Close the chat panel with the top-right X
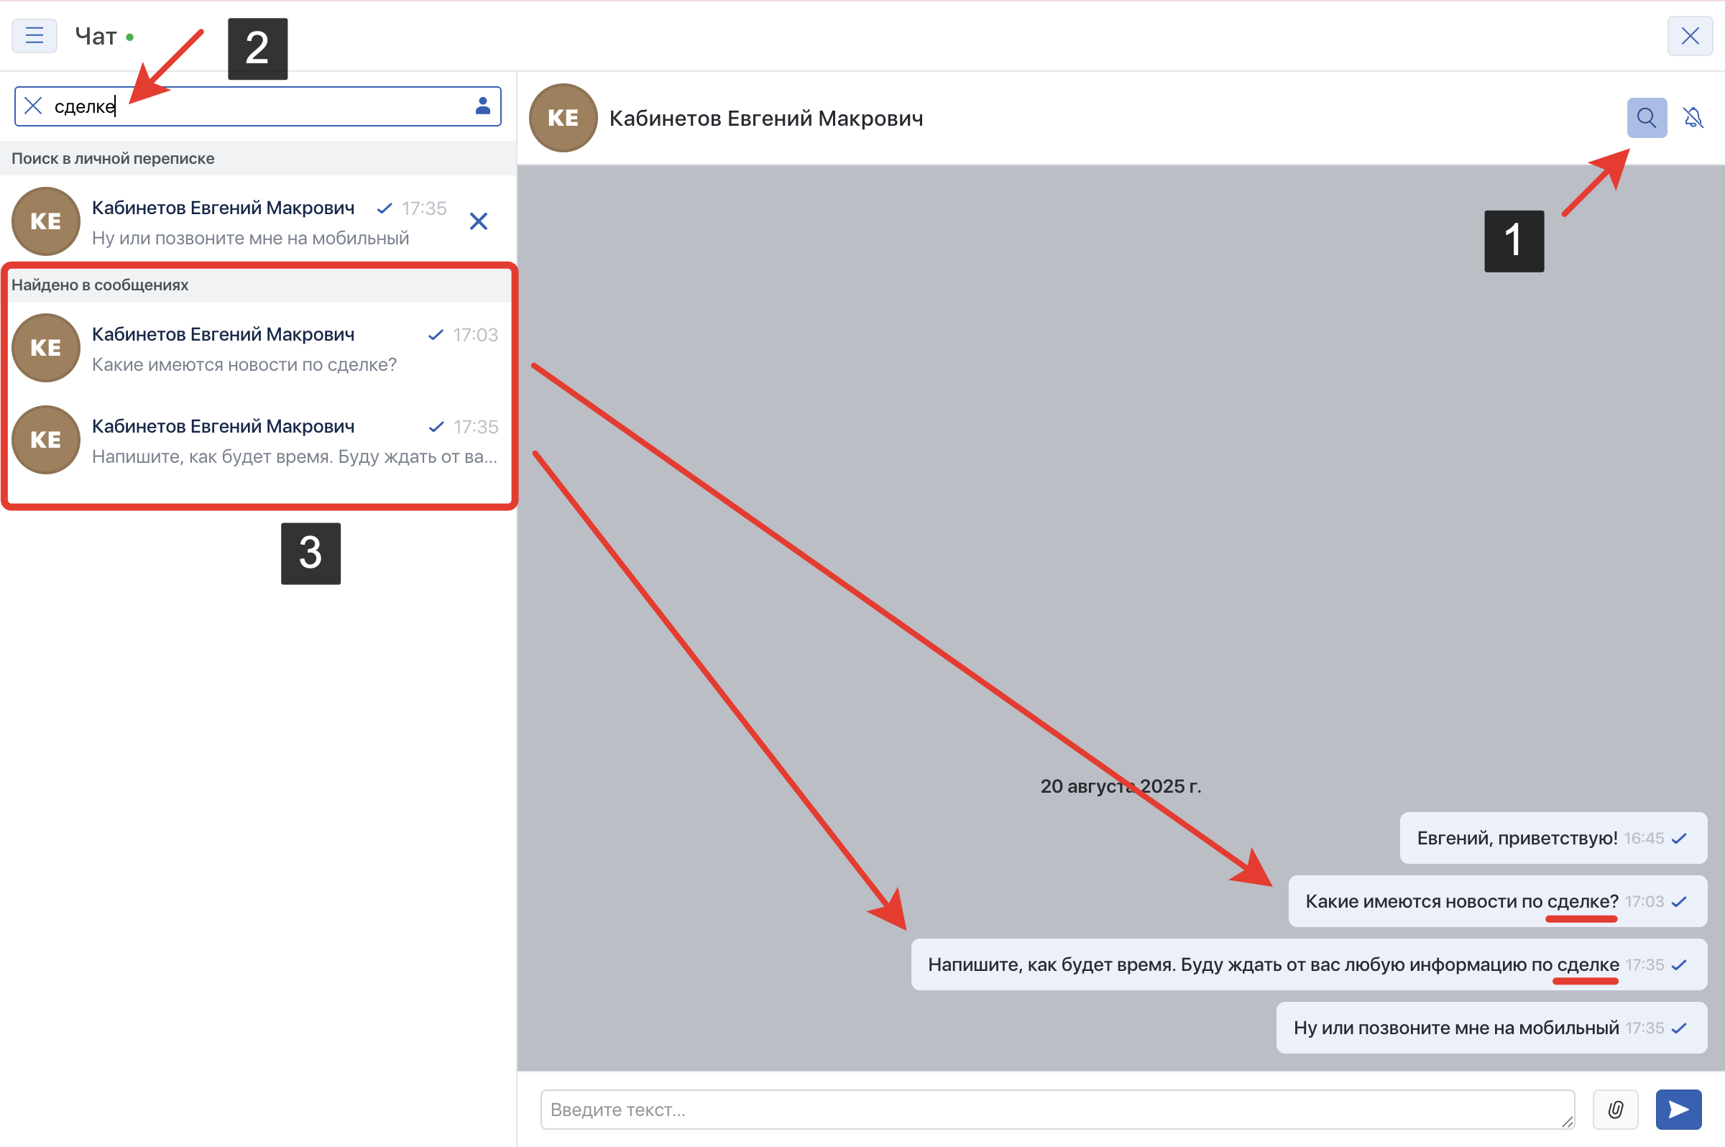The image size is (1725, 1147). coord(1690,36)
